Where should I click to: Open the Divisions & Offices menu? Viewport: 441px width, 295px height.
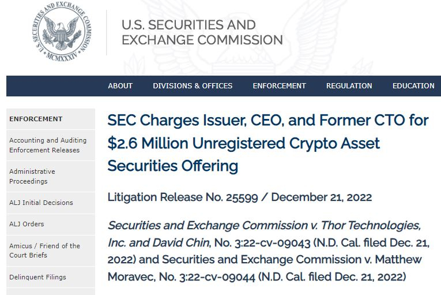pos(193,86)
